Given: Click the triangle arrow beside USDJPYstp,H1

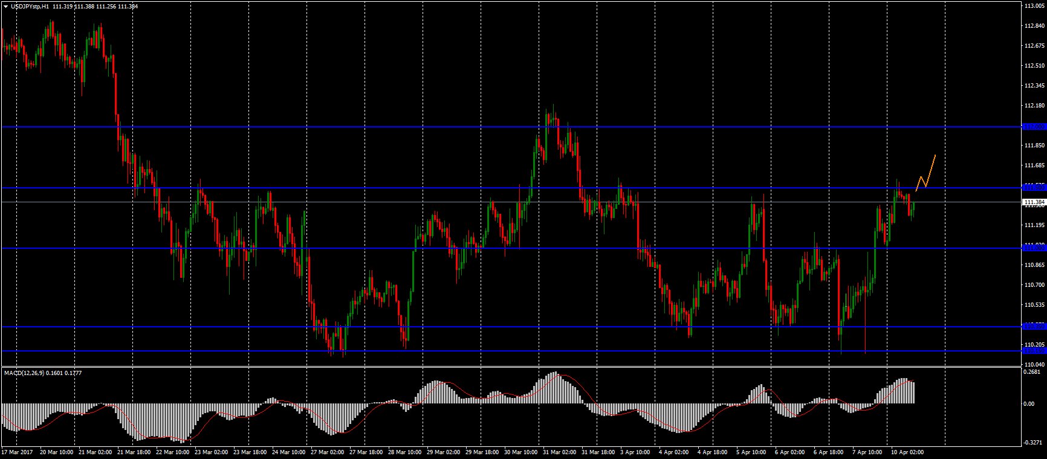Looking at the screenshot, I should [x=5, y=7].
